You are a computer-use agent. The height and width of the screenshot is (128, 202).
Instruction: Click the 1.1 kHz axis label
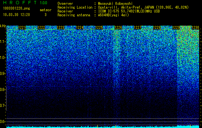3,42
